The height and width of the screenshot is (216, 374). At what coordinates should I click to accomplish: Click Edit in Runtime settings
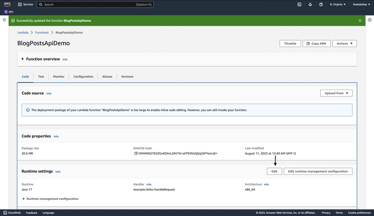(x=274, y=171)
